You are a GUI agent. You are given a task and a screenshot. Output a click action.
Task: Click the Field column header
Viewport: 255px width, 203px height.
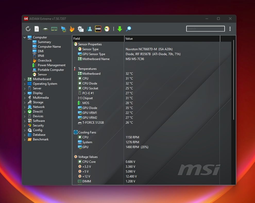click(x=98, y=39)
